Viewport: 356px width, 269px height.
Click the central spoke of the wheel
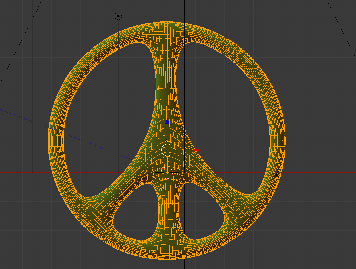click(x=167, y=79)
